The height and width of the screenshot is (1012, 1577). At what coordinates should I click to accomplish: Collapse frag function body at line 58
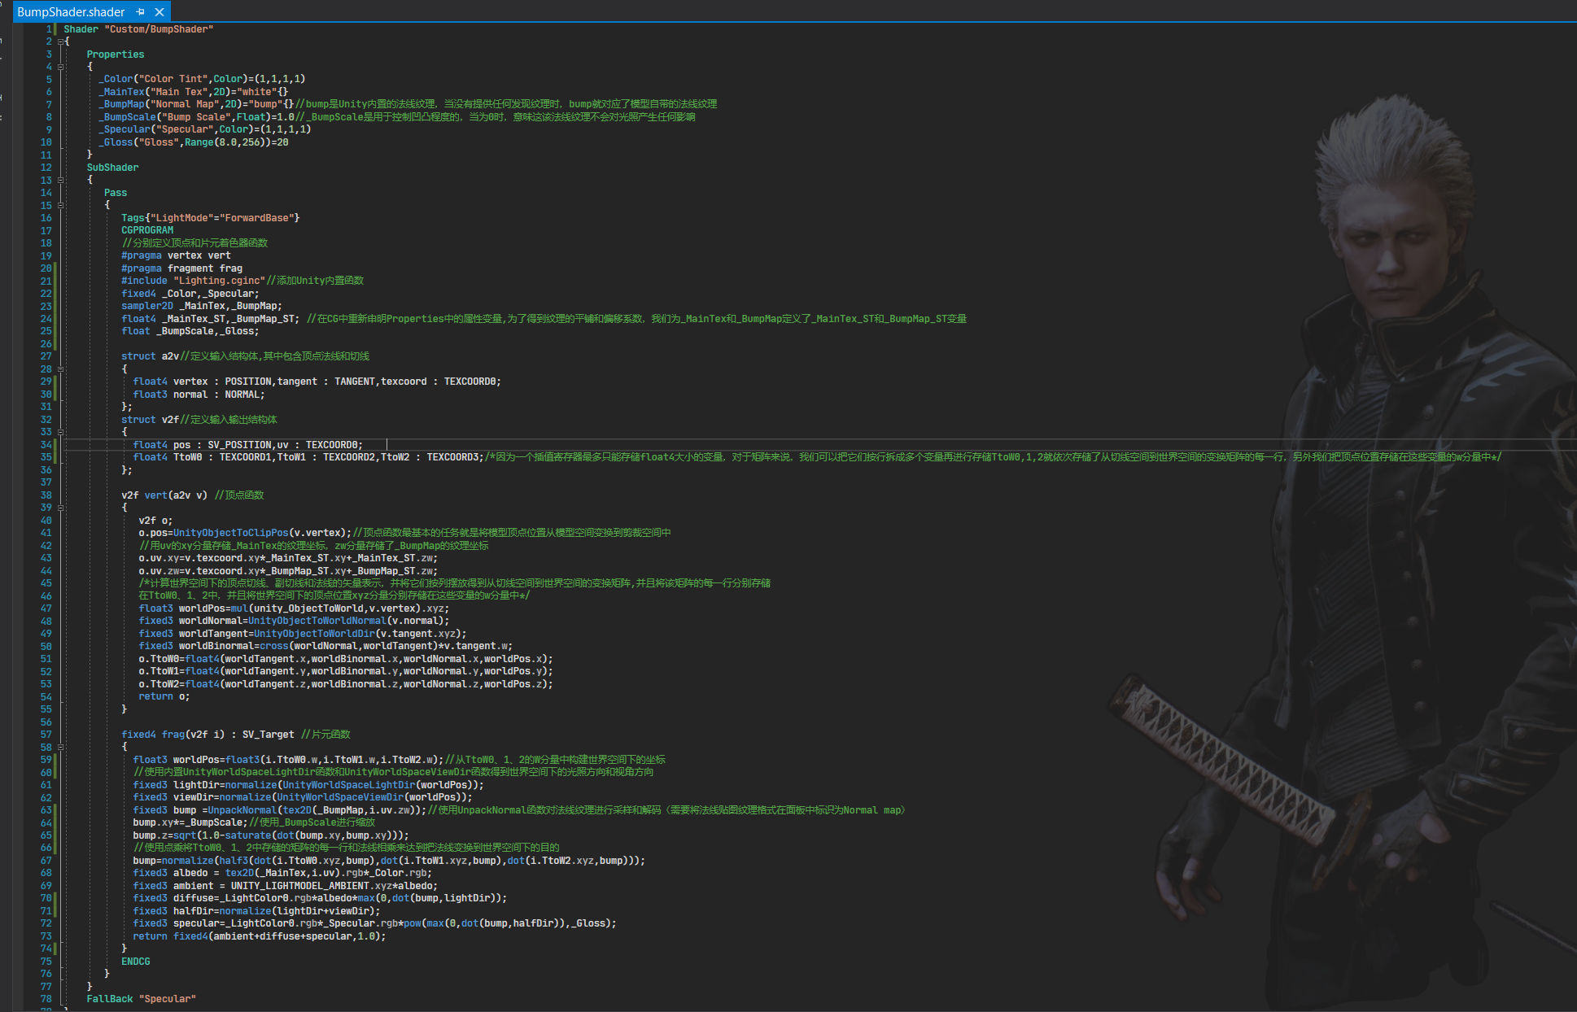[61, 747]
